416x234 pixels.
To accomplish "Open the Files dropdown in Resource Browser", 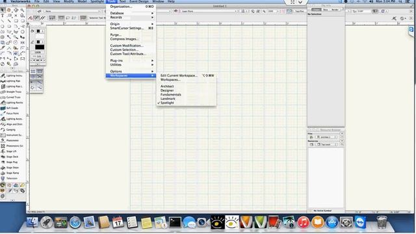I will pyautogui.click(x=326, y=137).
